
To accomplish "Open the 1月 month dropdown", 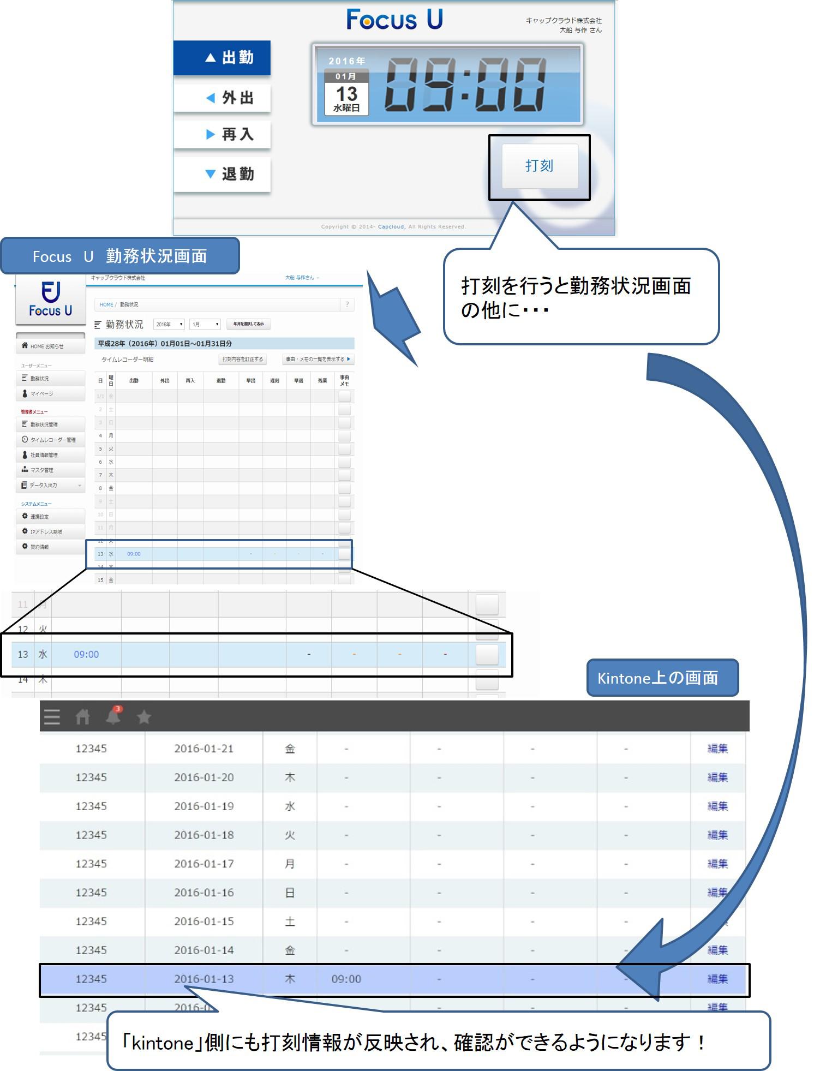I will pyautogui.click(x=205, y=324).
